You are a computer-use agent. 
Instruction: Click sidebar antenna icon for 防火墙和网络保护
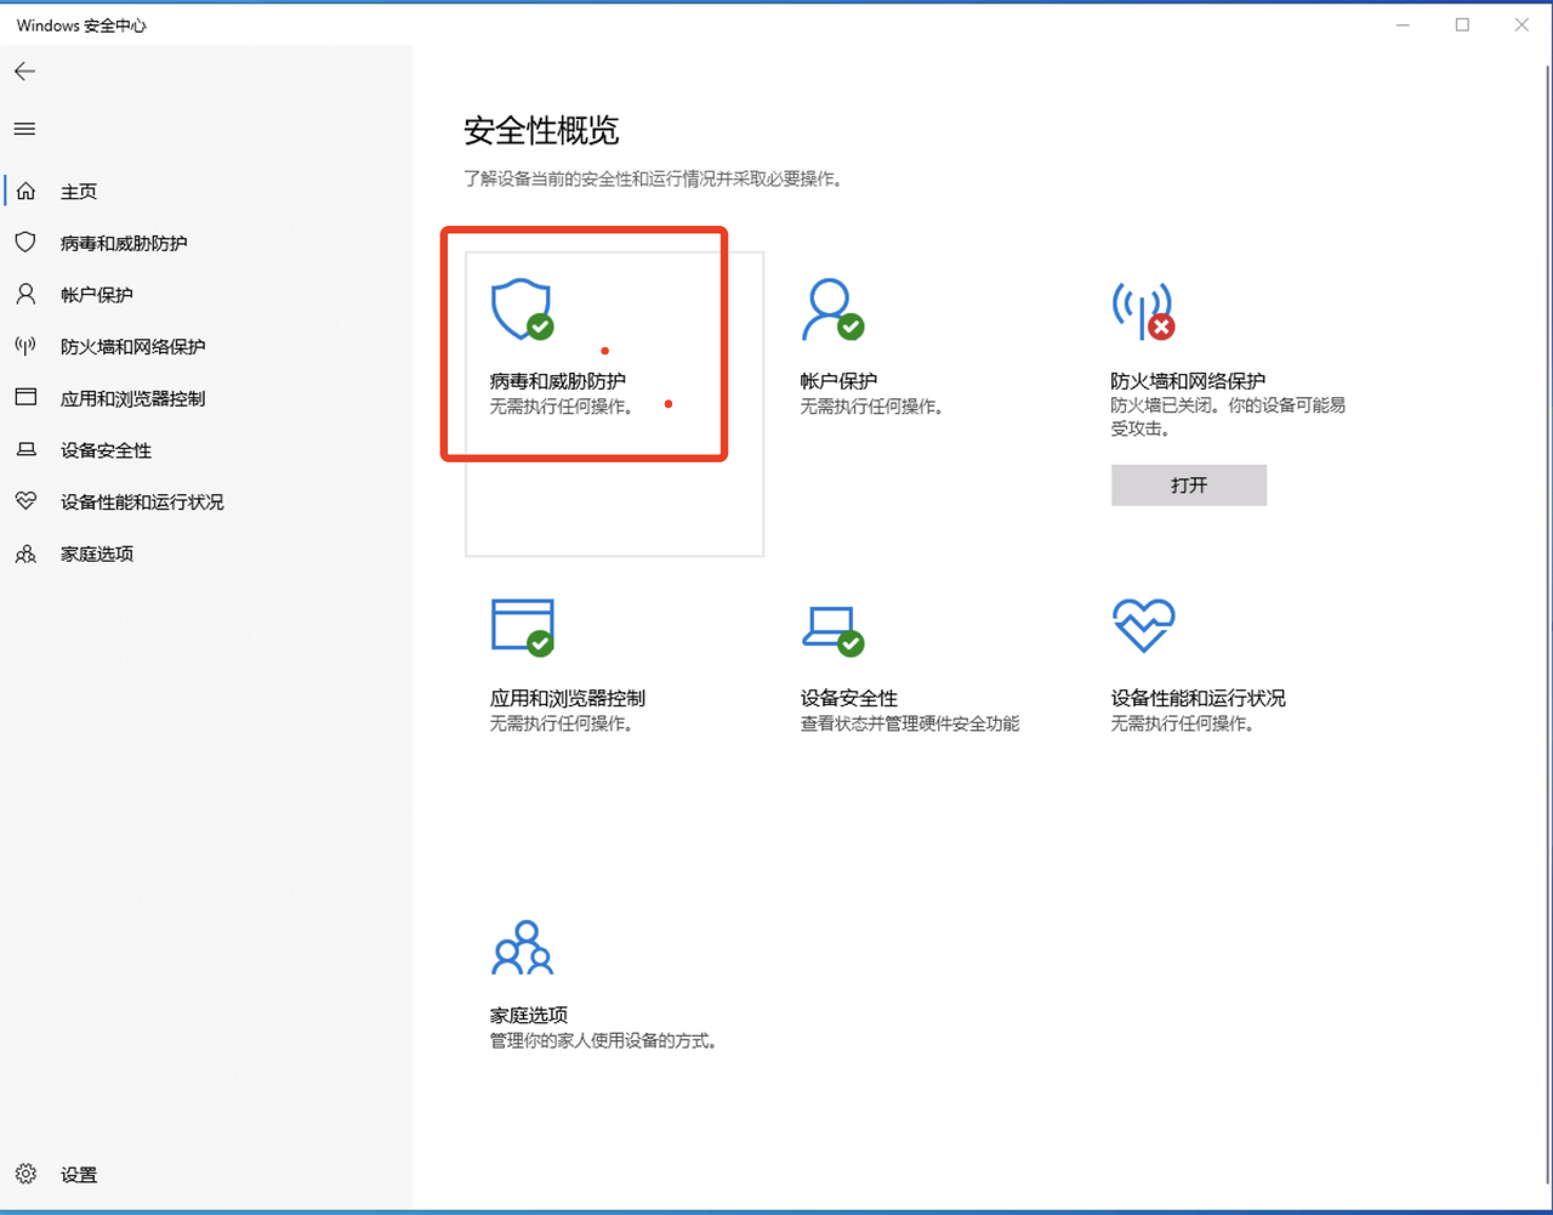pyautogui.click(x=25, y=346)
